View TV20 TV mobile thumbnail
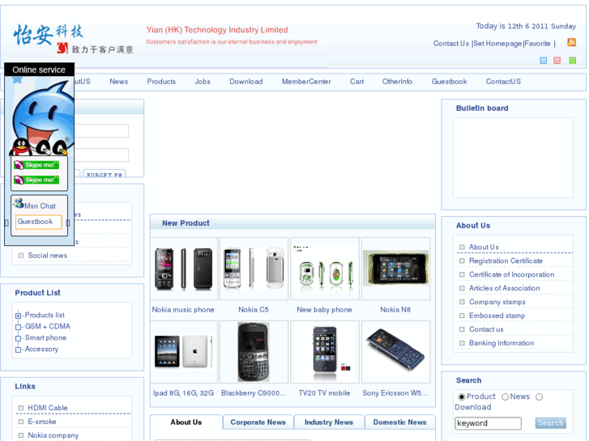Screen dimensions: 589x441 click(x=325, y=352)
